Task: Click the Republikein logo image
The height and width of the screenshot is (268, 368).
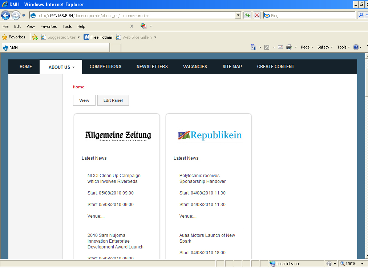Action: pos(210,135)
